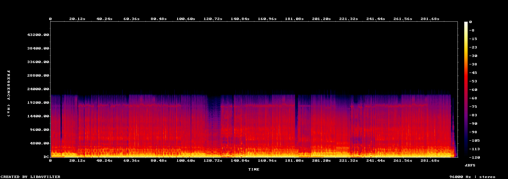This screenshot has width=508, height=179.
Task: Click the -15 value on dBFS scale
Action: [x=474, y=39]
